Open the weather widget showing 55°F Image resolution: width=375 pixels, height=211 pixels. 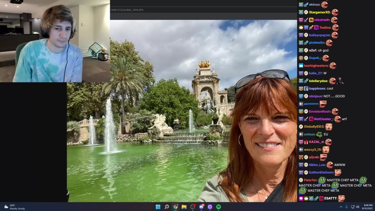[x=14, y=207]
